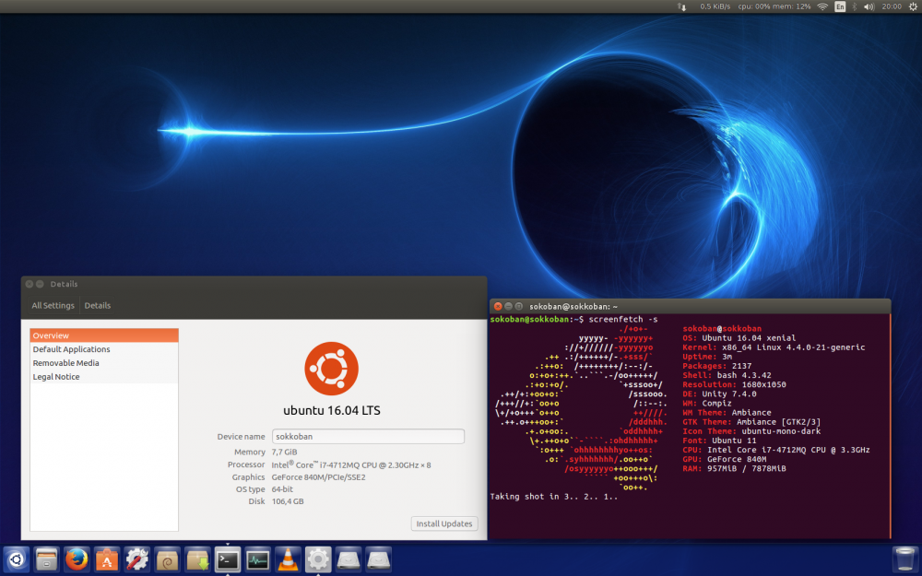922x576 pixels.
Task: Open the Bluetooth indicator menu
Action: [855, 6]
